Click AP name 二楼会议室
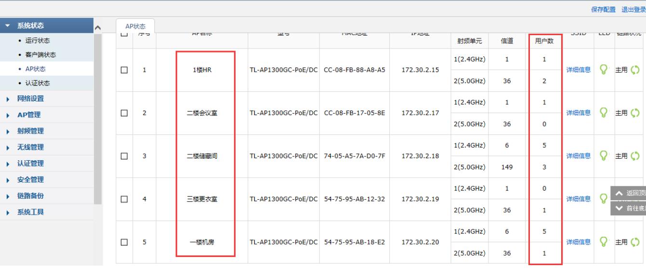The height and width of the screenshot is (268, 646). tap(202, 113)
